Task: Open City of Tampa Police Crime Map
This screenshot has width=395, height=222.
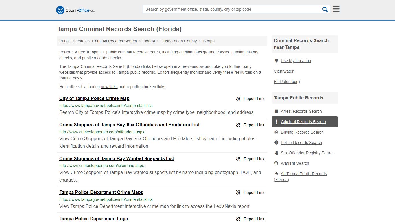Action: 94,98
